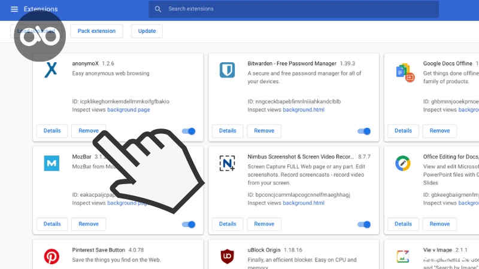Open Details for MozBar

coord(52,224)
